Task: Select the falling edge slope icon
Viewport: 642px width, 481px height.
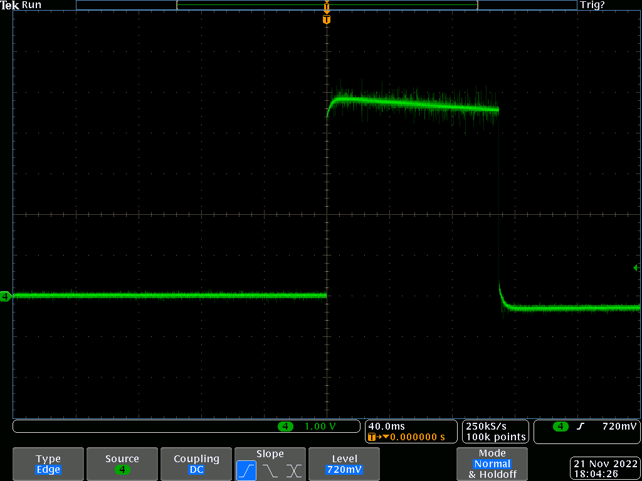Action: click(x=270, y=470)
